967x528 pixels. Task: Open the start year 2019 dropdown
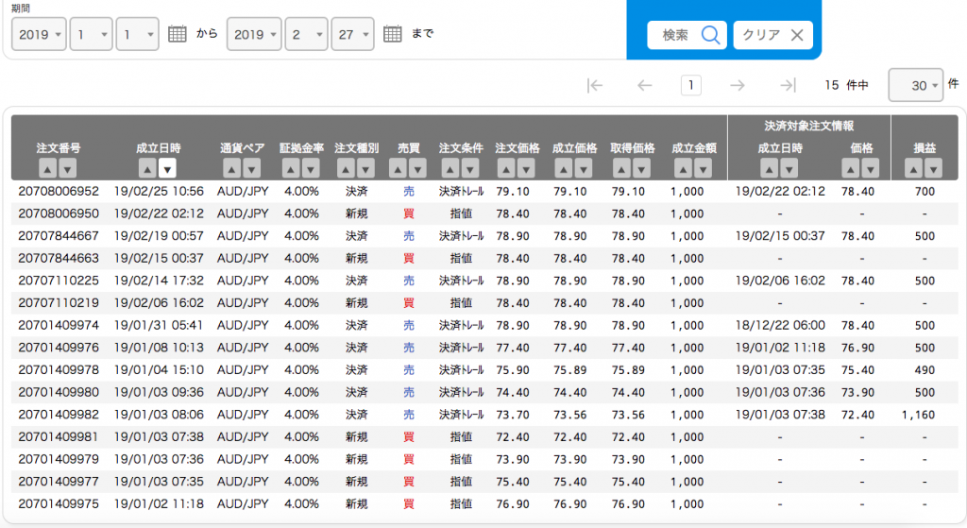[x=39, y=34]
